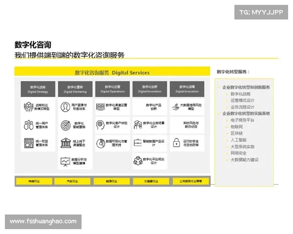
Task: Click the 企业数字化转型和创新服务 list heading
Action: tap(246, 87)
